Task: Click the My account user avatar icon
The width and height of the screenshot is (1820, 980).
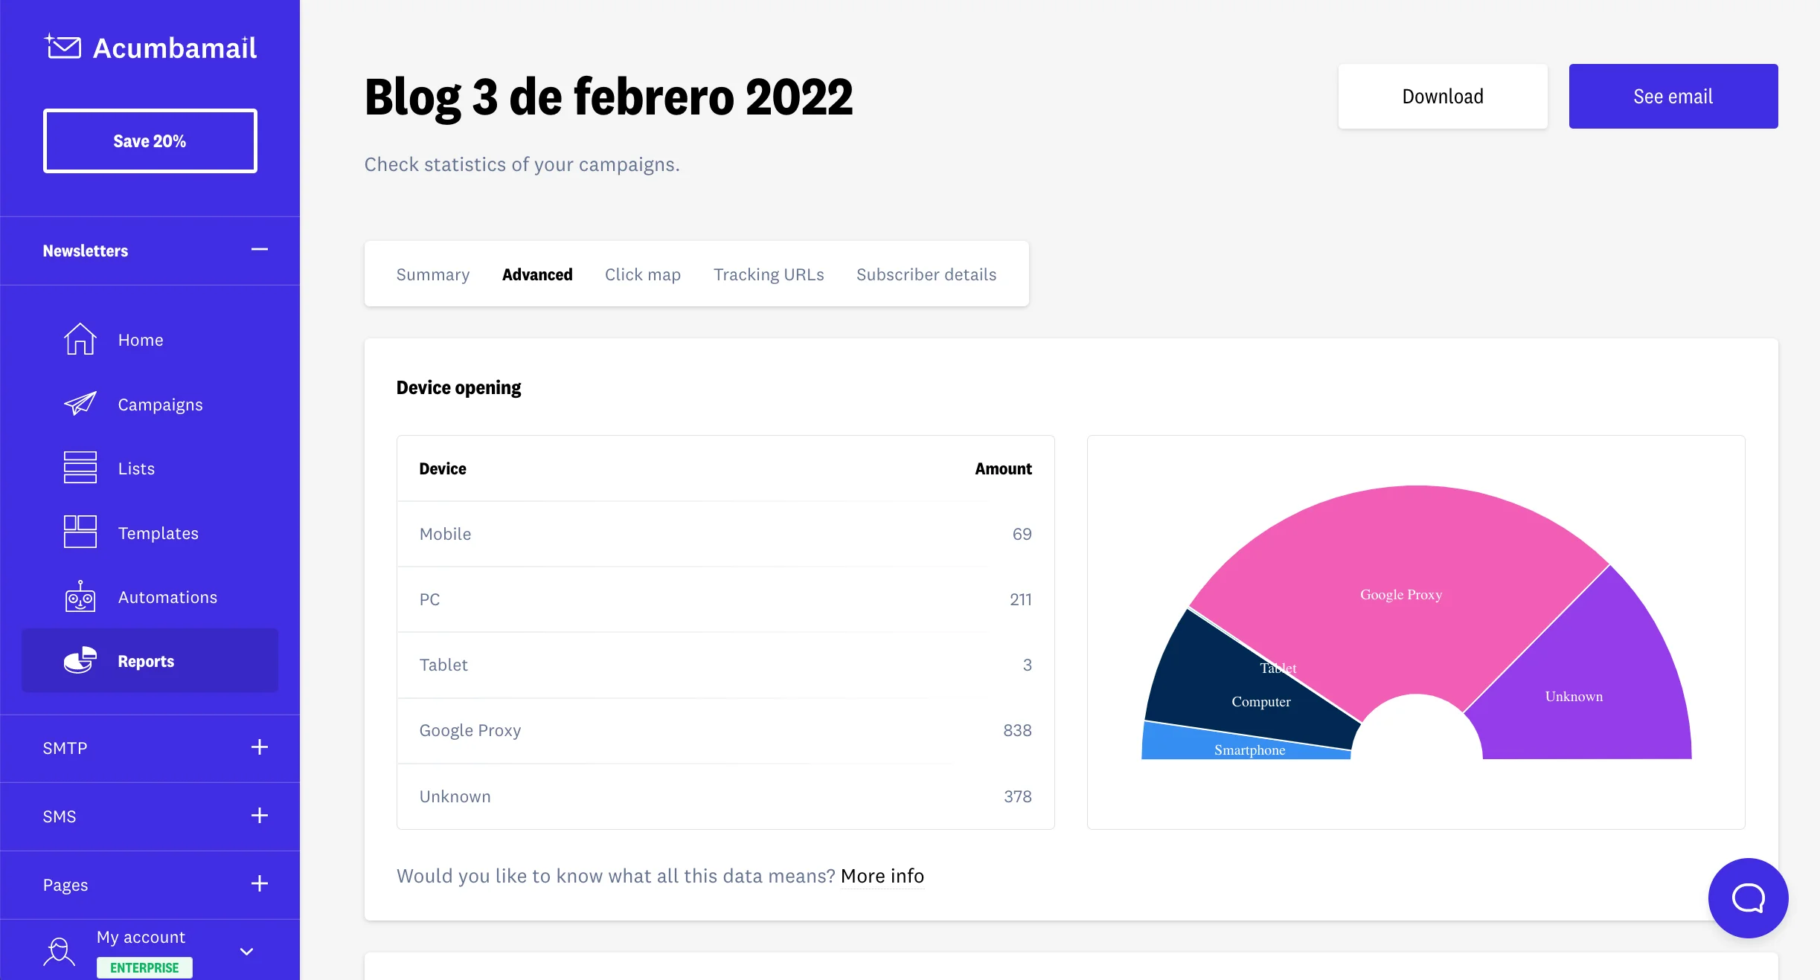Action: click(60, 952)
